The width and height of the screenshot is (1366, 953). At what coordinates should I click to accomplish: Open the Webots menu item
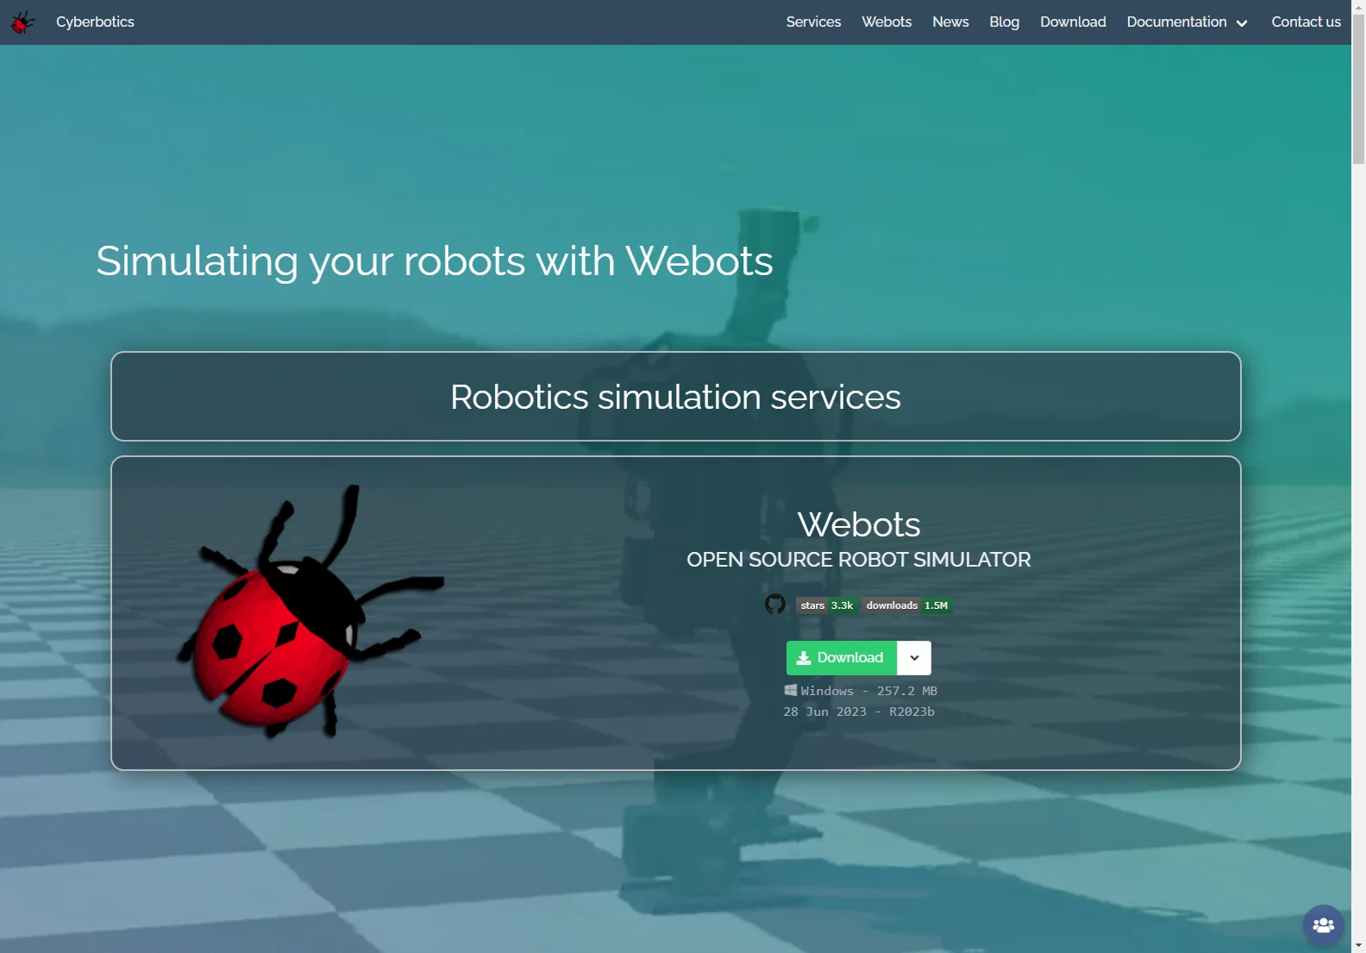pos(887,22)
